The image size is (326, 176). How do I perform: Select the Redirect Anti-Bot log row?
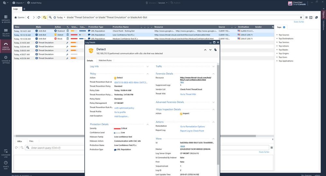point(144,31)
